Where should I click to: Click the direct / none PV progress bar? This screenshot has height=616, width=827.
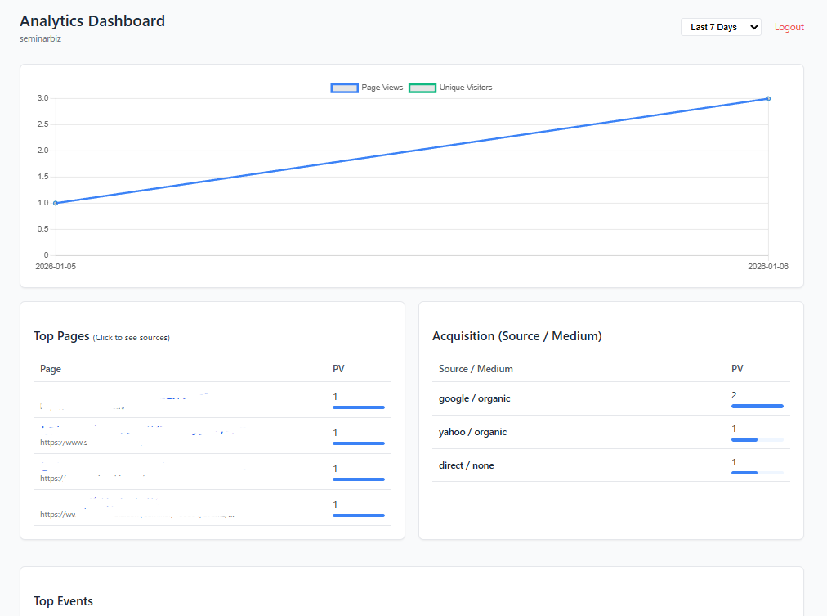point(758,473)
